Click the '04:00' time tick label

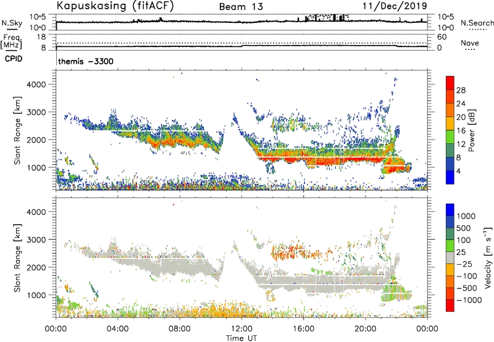tap(117, 329)
